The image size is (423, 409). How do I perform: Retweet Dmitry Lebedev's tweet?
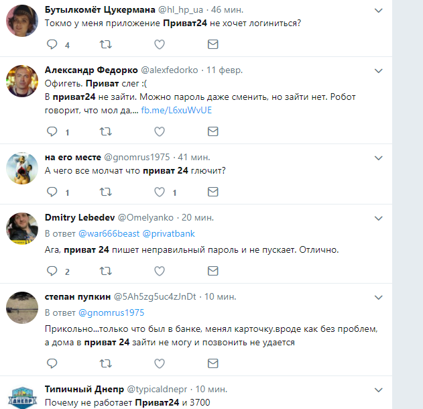pyautogui.click(x=106, y=271)
